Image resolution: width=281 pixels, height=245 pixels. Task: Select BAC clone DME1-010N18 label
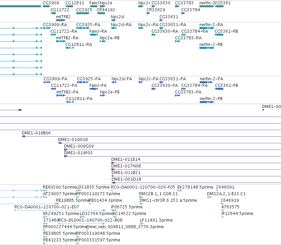point(73,140)
